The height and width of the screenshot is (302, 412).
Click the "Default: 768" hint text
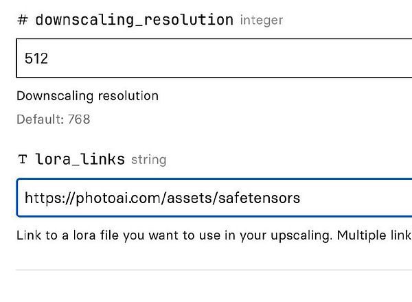(x=53, y=119)
